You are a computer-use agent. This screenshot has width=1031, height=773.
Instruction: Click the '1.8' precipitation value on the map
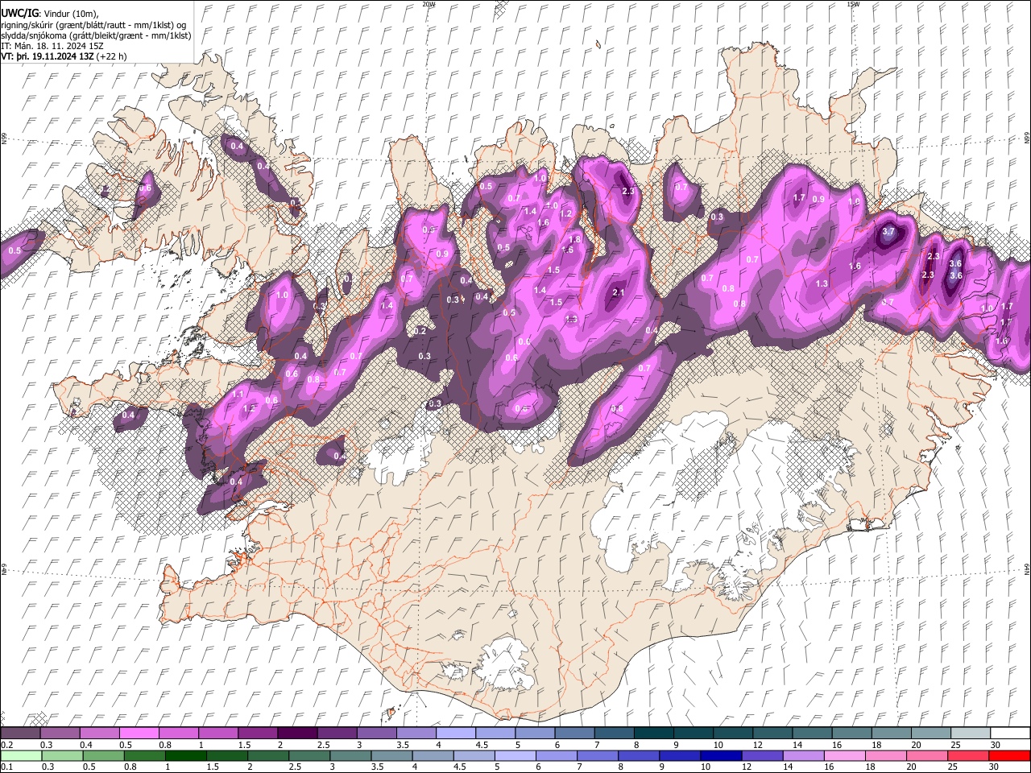[x=574, y=239]
